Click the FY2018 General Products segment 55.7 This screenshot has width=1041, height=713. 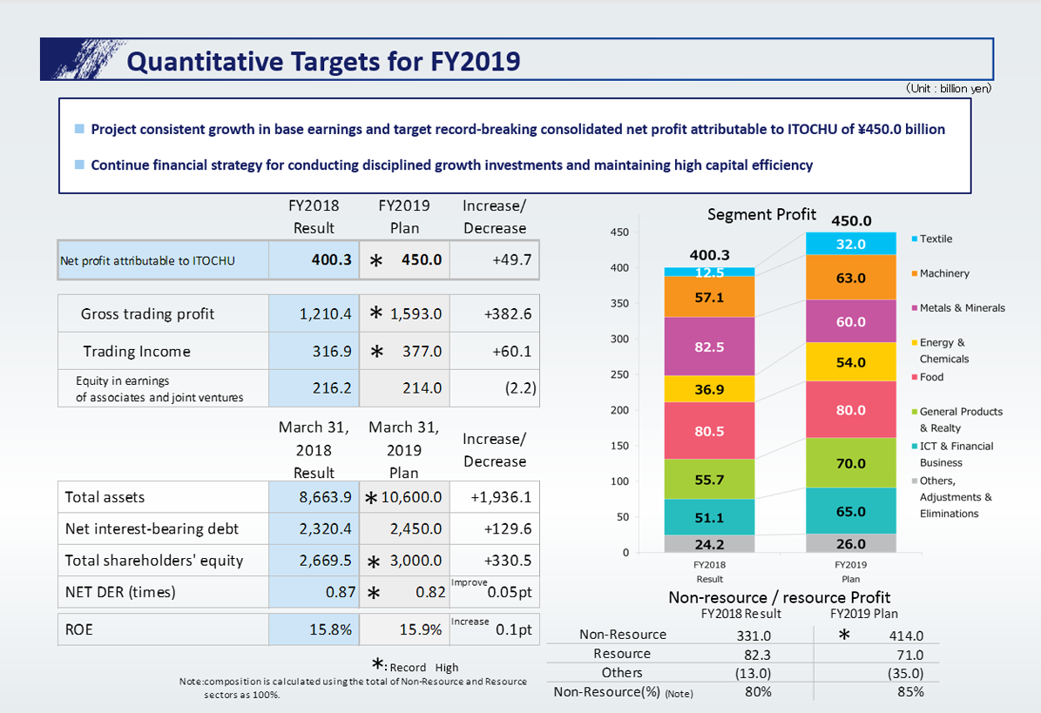(x=709, y=480)
